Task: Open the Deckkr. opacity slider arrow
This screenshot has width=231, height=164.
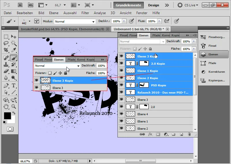Action: point(124,21)
